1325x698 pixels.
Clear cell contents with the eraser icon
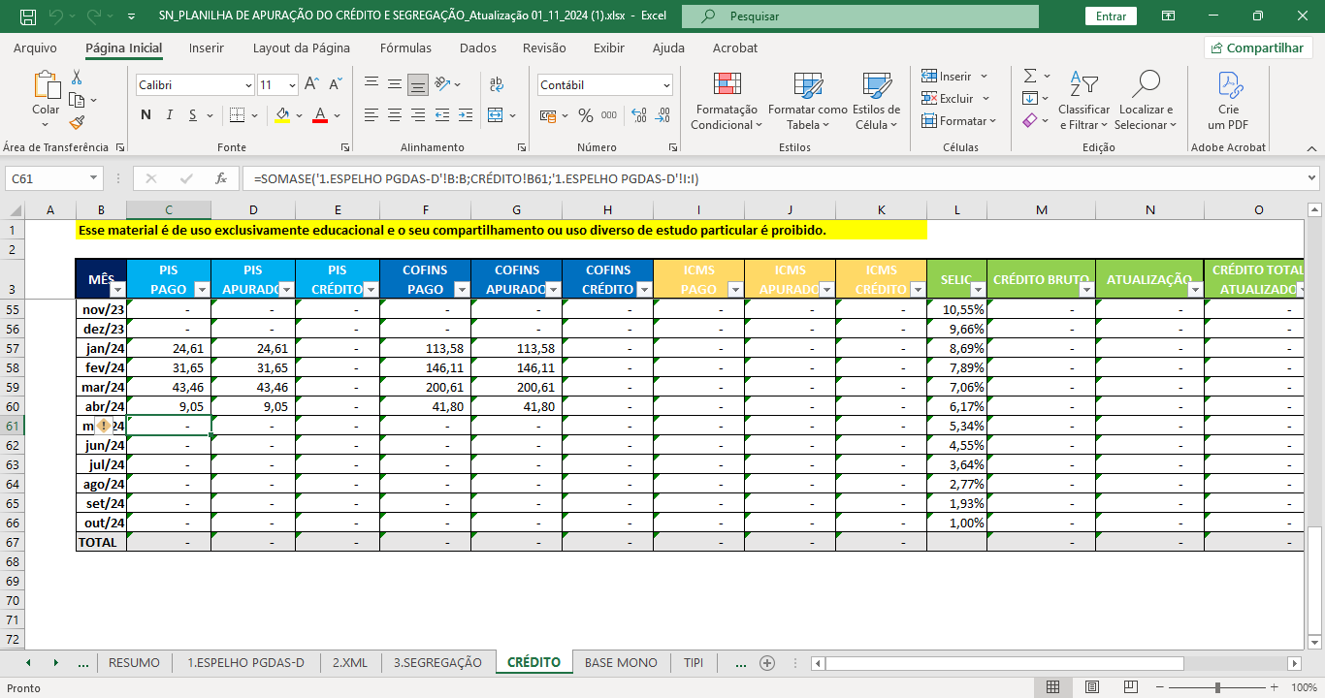(1030, 121)
